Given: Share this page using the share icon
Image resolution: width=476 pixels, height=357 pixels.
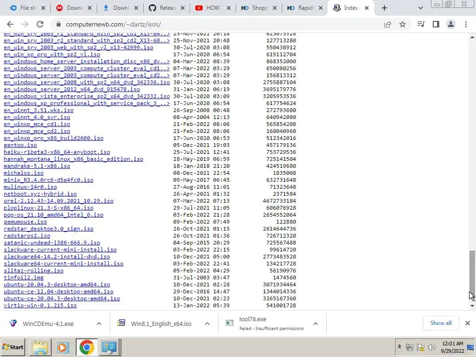Looking at the screenshot, I should (388, 24).
